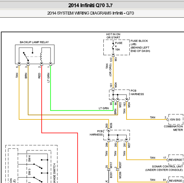Select terminal number "283"
Image resolution: width=184 pixels, height=183 pixels.
116,145
